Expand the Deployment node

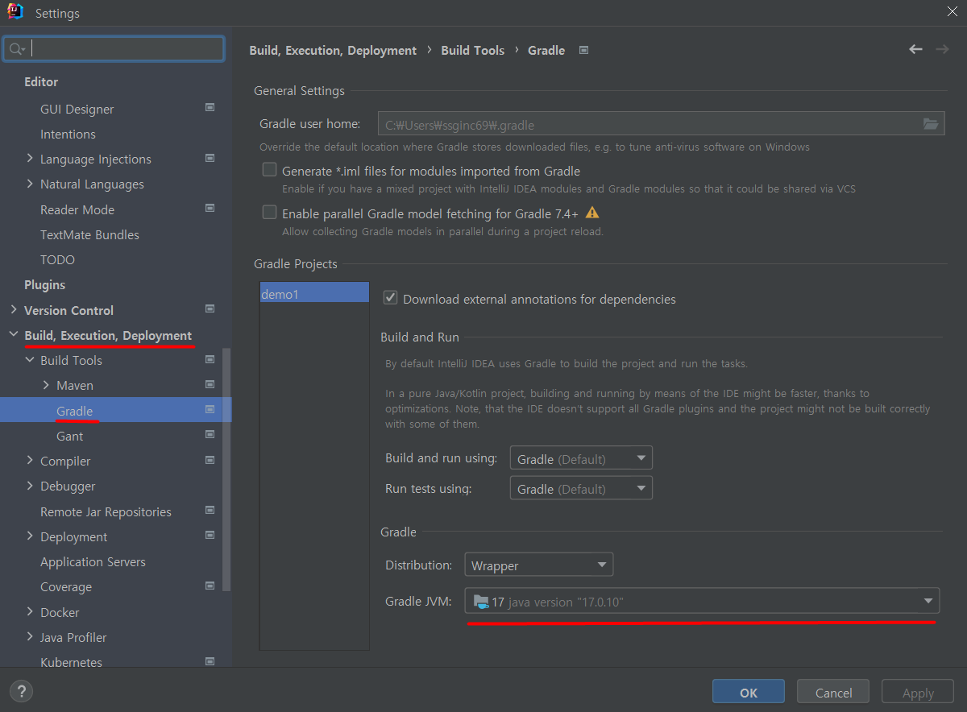pyautogui.click(x=30, y=536)
